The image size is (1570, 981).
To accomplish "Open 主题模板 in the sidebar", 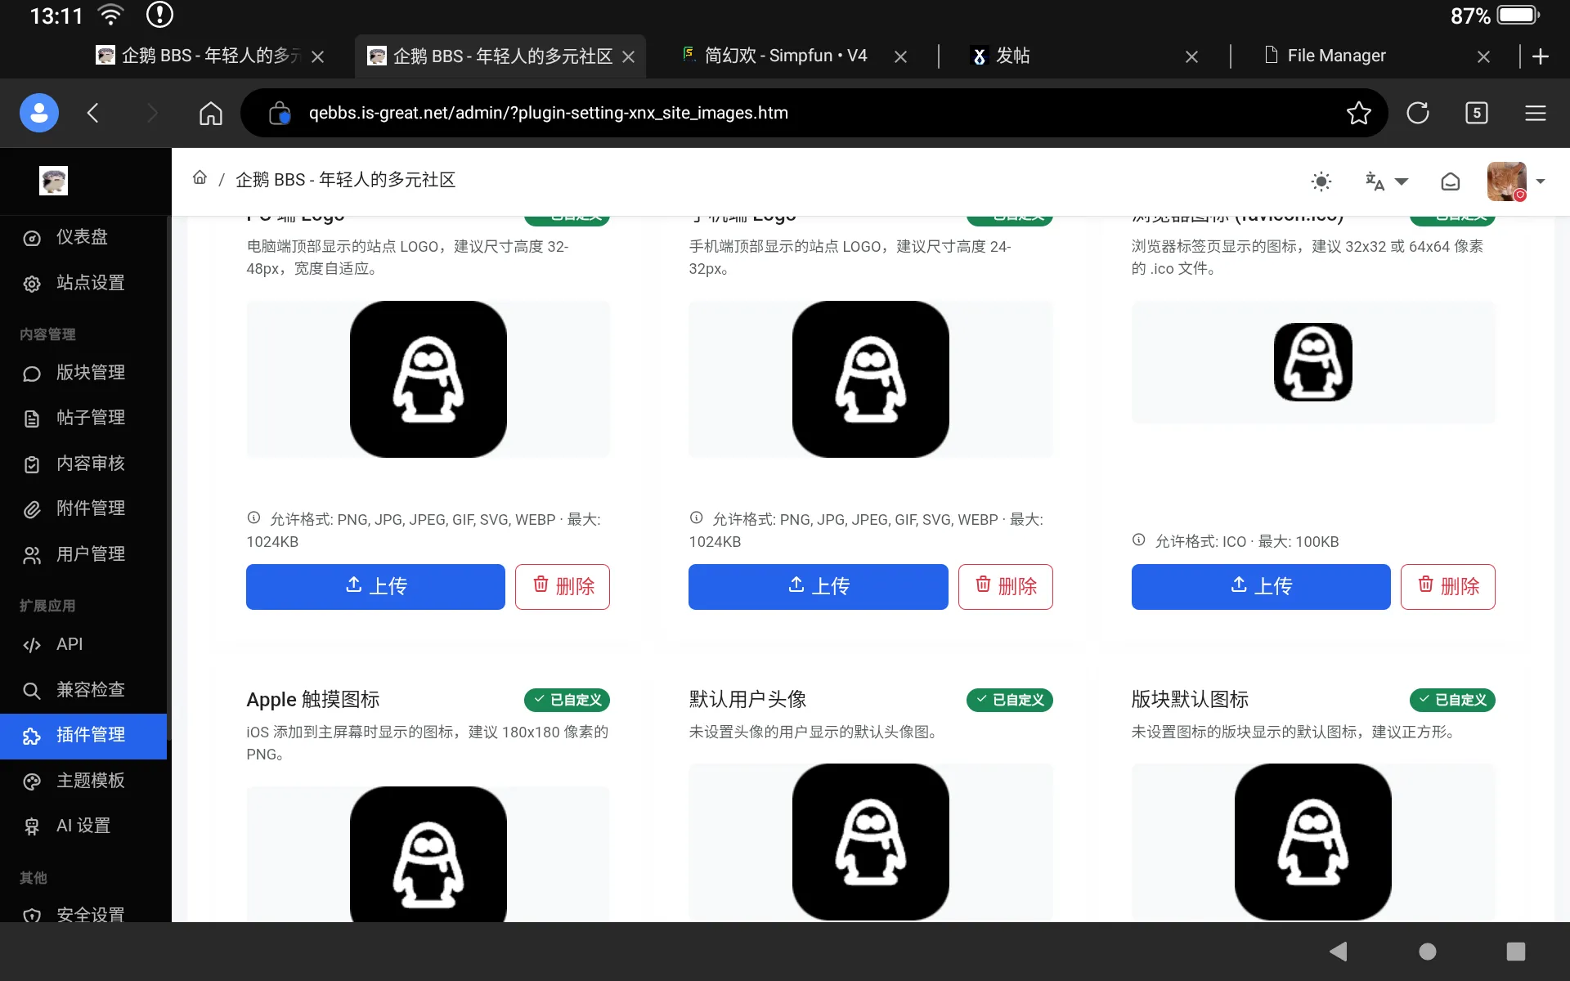I will 83,781.
